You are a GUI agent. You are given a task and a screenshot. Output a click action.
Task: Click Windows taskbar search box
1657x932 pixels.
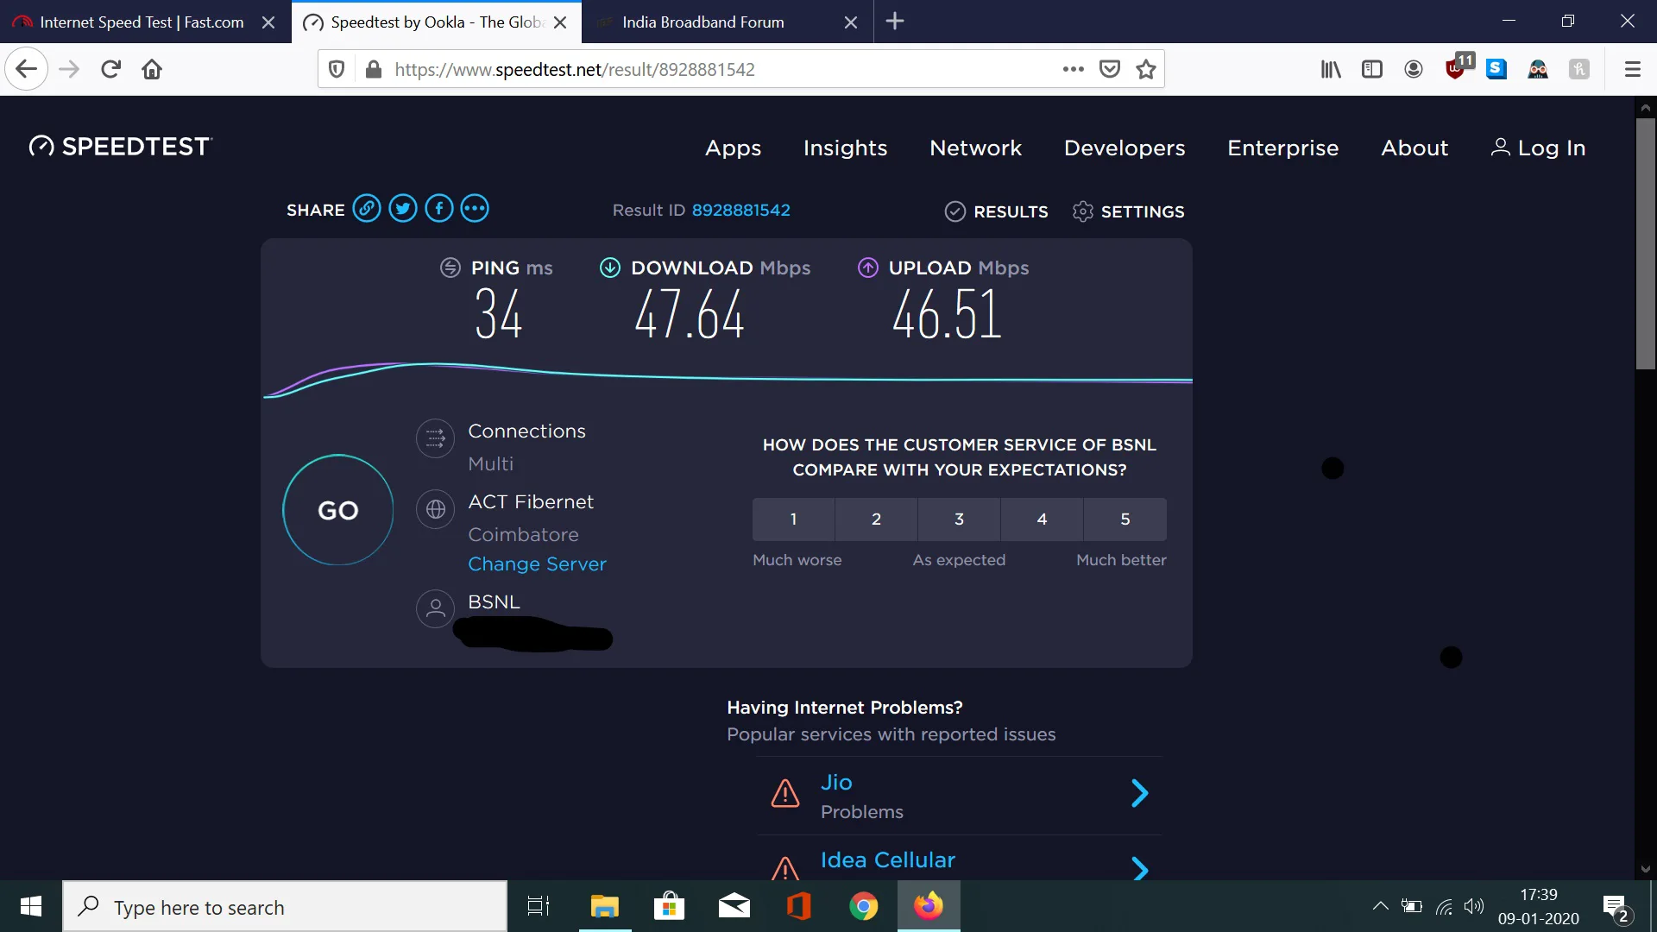285,907
